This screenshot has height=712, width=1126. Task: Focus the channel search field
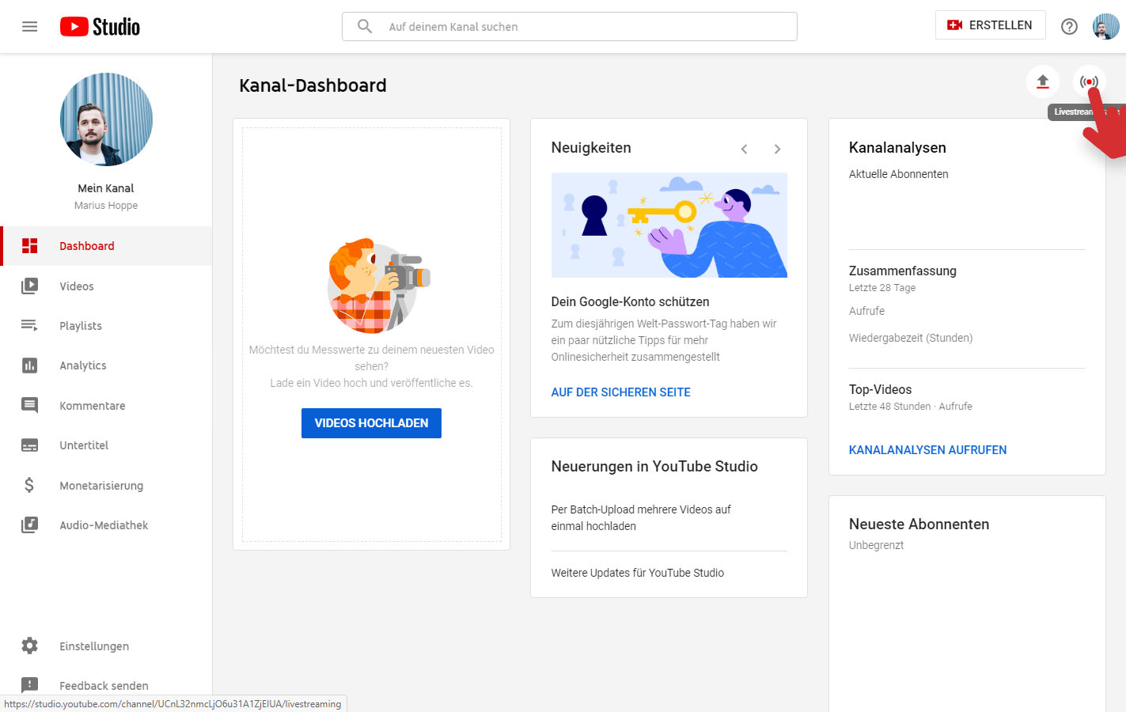coord(570,26)
